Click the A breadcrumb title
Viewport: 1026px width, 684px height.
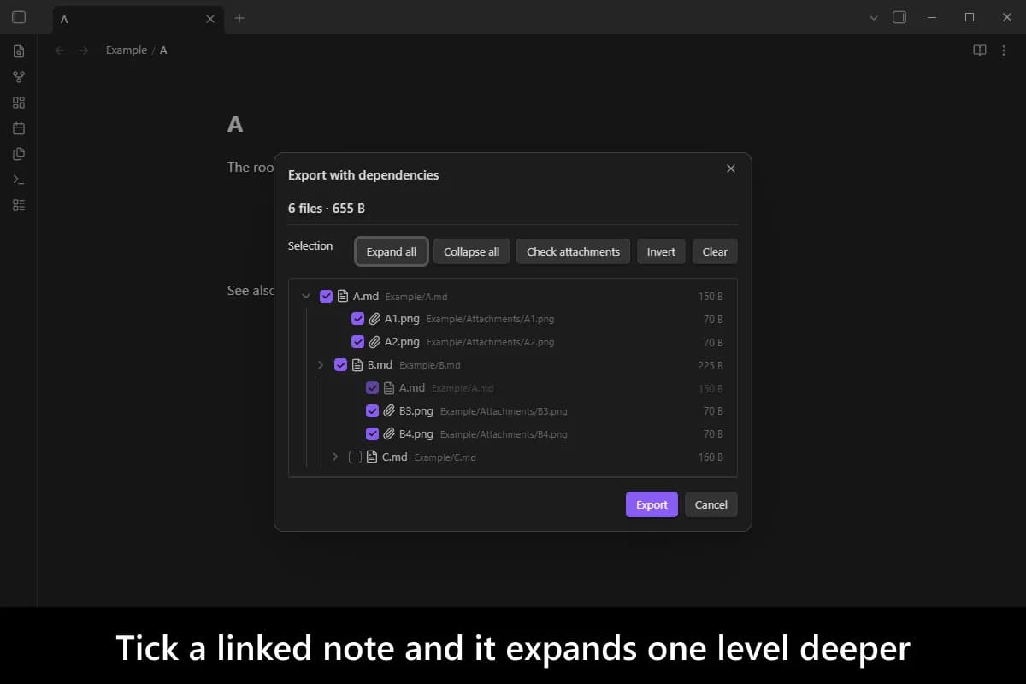[x=163, y=50]
